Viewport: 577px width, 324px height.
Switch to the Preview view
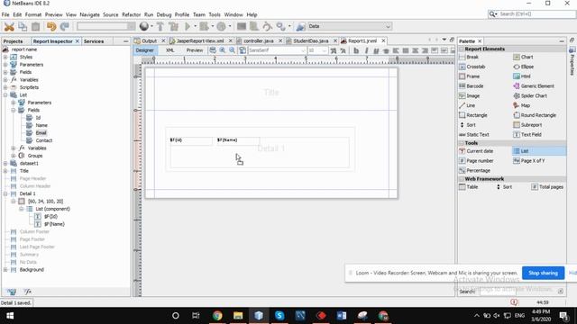195,50
